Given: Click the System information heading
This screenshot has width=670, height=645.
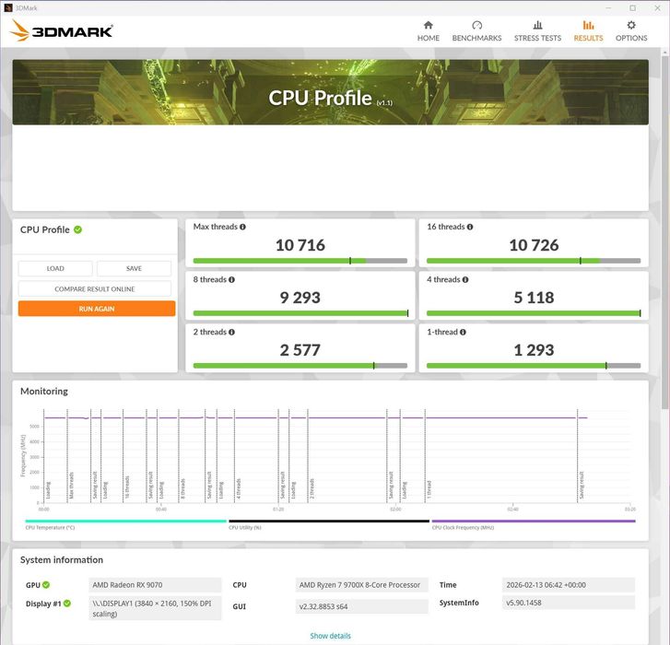Looking at the screenshot, I should click(62, 559).
